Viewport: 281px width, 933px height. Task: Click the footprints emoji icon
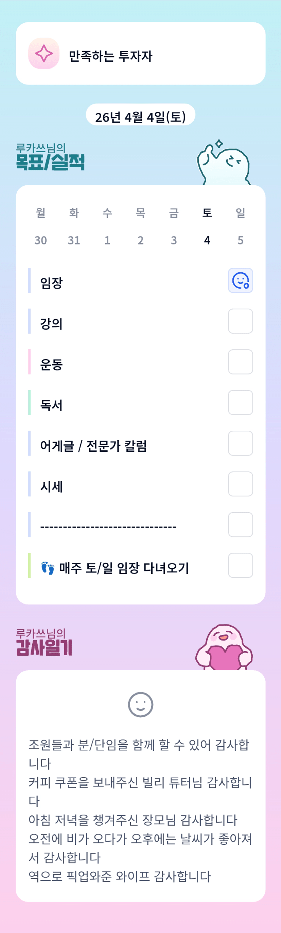click(47, 568)
